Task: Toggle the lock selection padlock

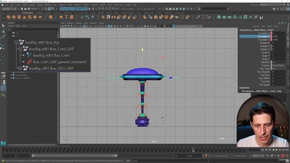Action: tap(90, 9)
